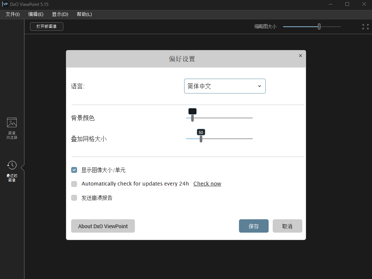Minimize the DxO ViewPoint window
This screenshot has height=279, width=372.
pos(331,4)
